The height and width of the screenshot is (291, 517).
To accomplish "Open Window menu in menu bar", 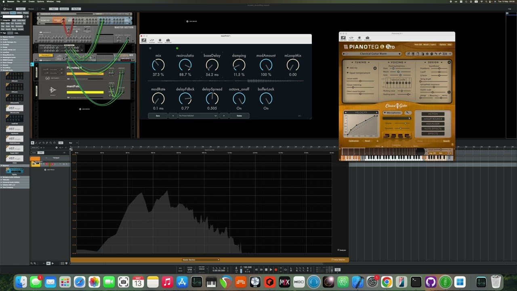I will coord(50,2).
